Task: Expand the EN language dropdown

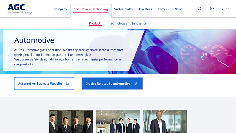Action: click(x=225, y=9)
